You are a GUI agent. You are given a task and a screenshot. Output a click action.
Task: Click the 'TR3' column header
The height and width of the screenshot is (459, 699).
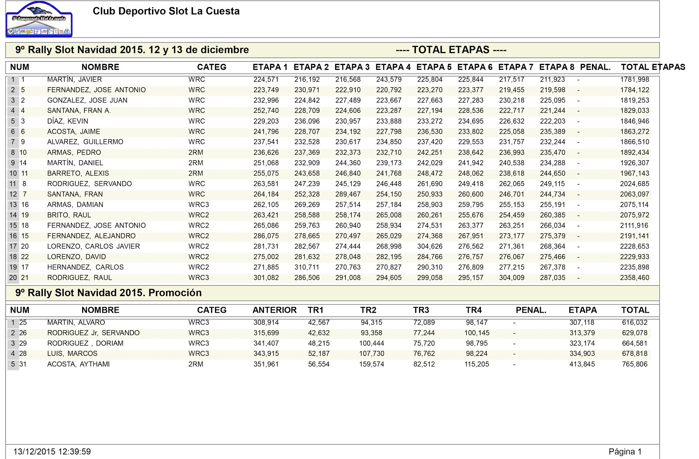pos(421,310)
